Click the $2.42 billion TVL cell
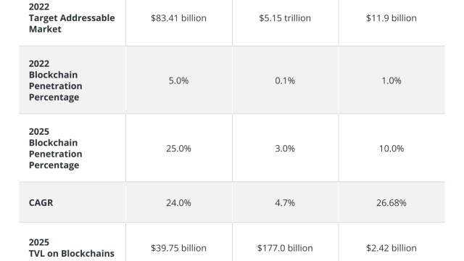This screenshot has width=464, height=261. click(391, 248)
